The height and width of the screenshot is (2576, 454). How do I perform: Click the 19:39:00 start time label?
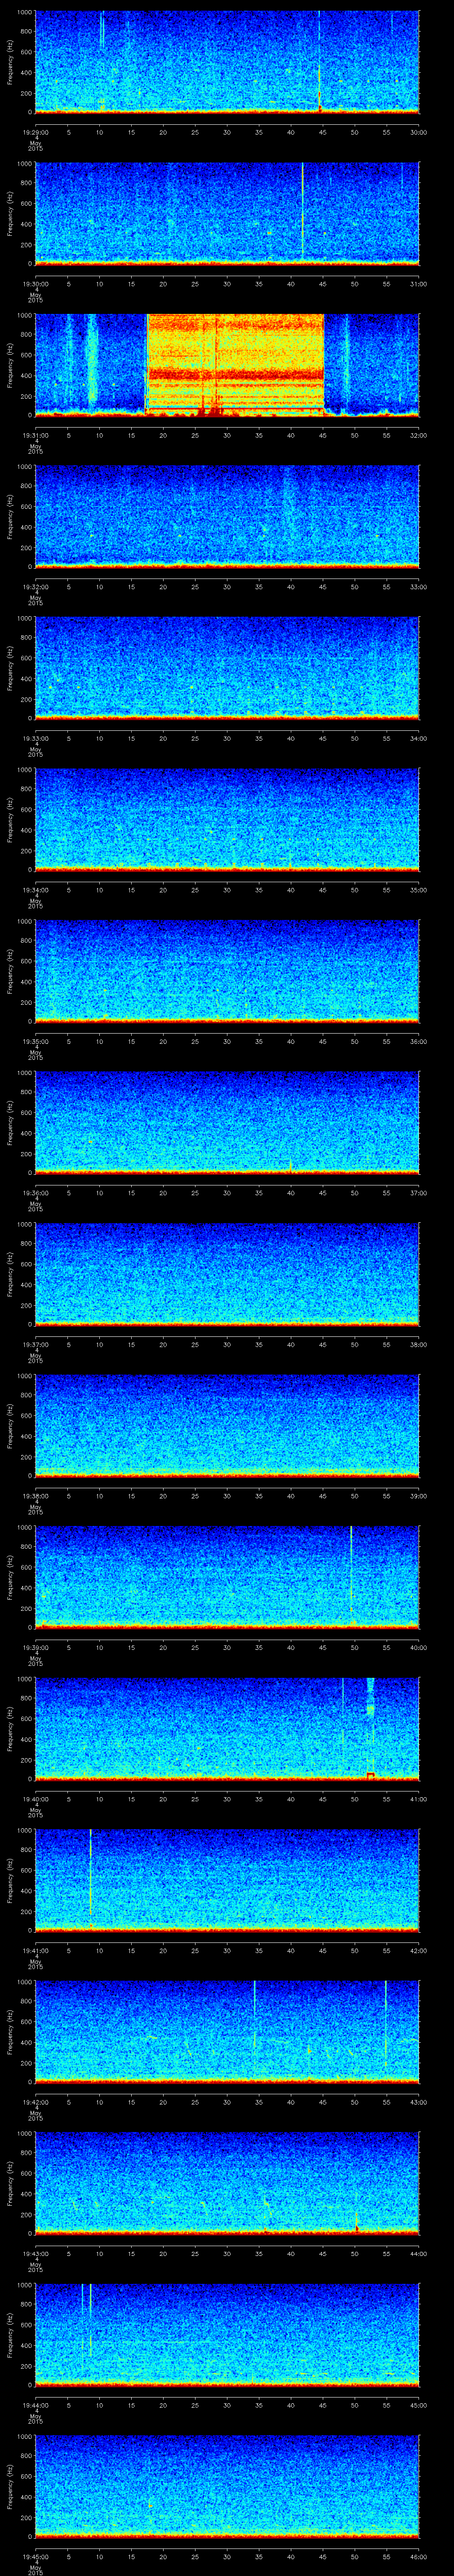35,1647
